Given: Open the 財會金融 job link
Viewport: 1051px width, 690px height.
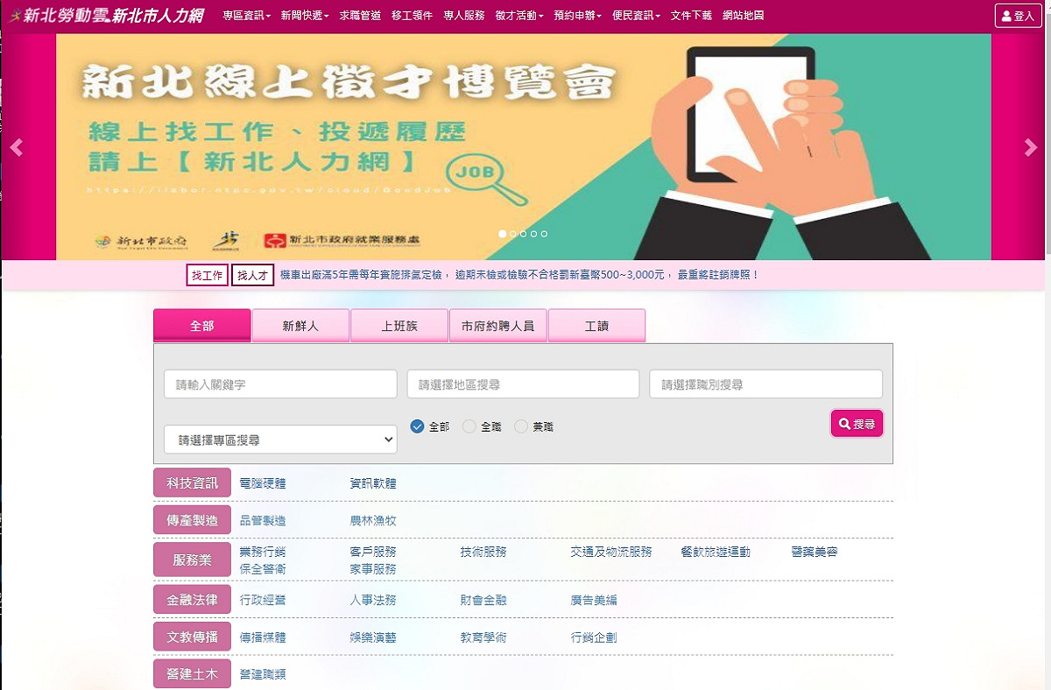Looking at the screenshot, I should [483, 601].
